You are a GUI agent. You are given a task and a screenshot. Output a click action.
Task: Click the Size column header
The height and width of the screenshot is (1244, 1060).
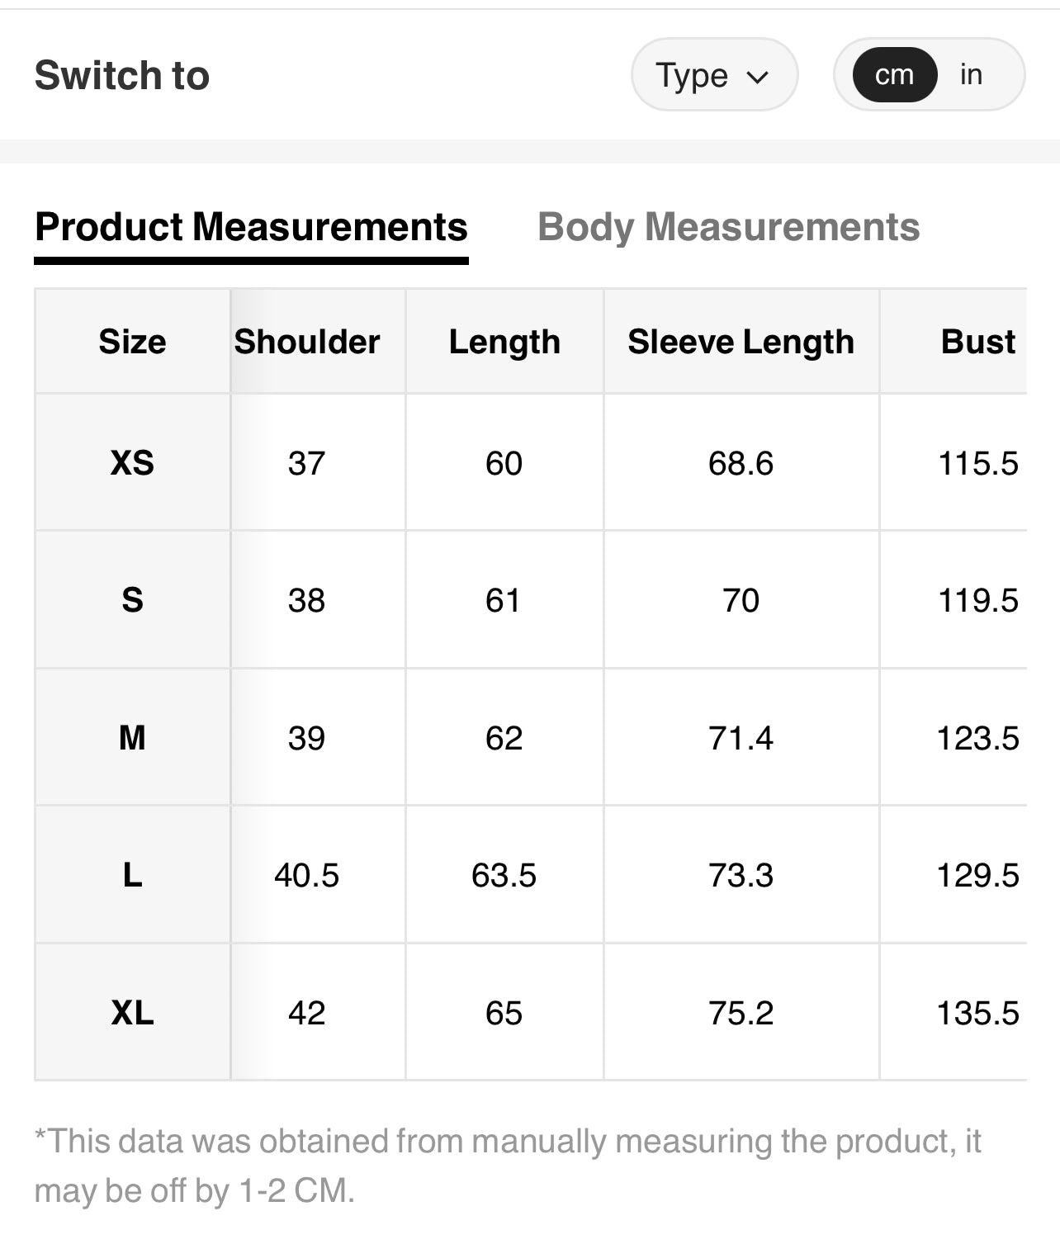132,342
